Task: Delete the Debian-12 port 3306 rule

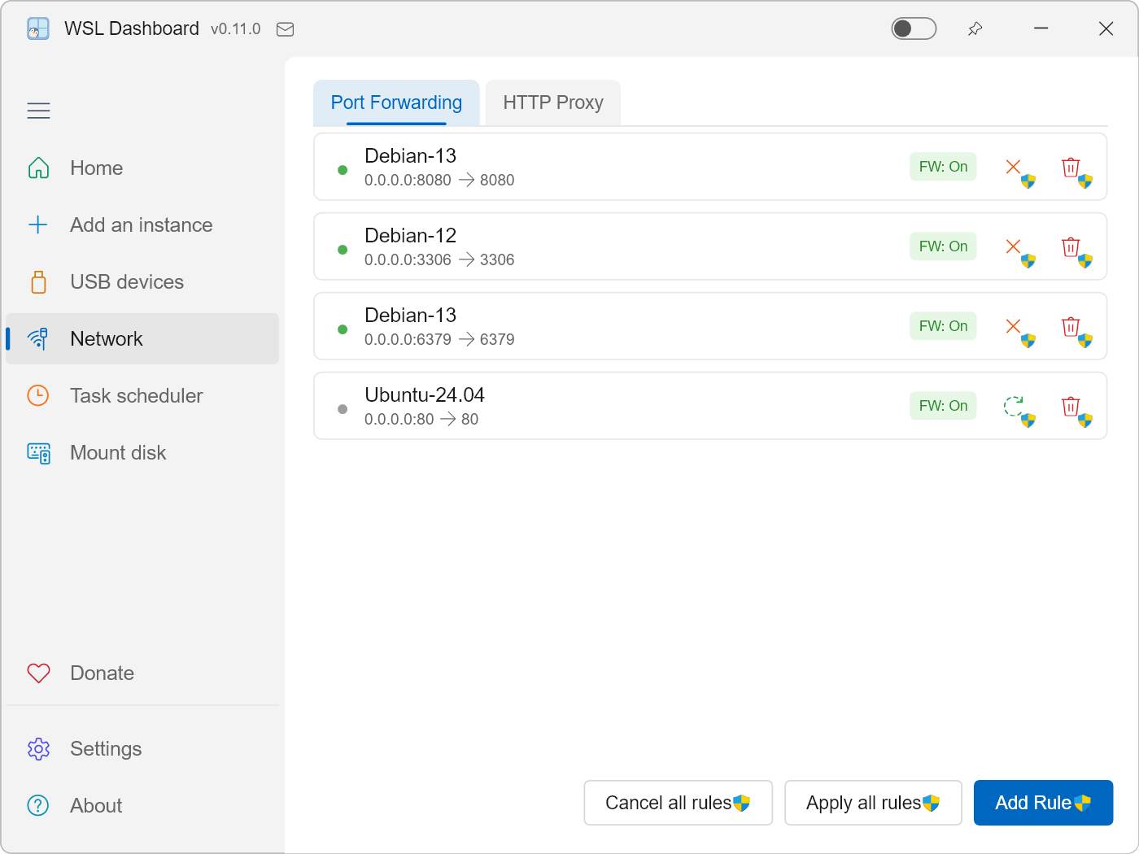Action: click(1076, 251)
